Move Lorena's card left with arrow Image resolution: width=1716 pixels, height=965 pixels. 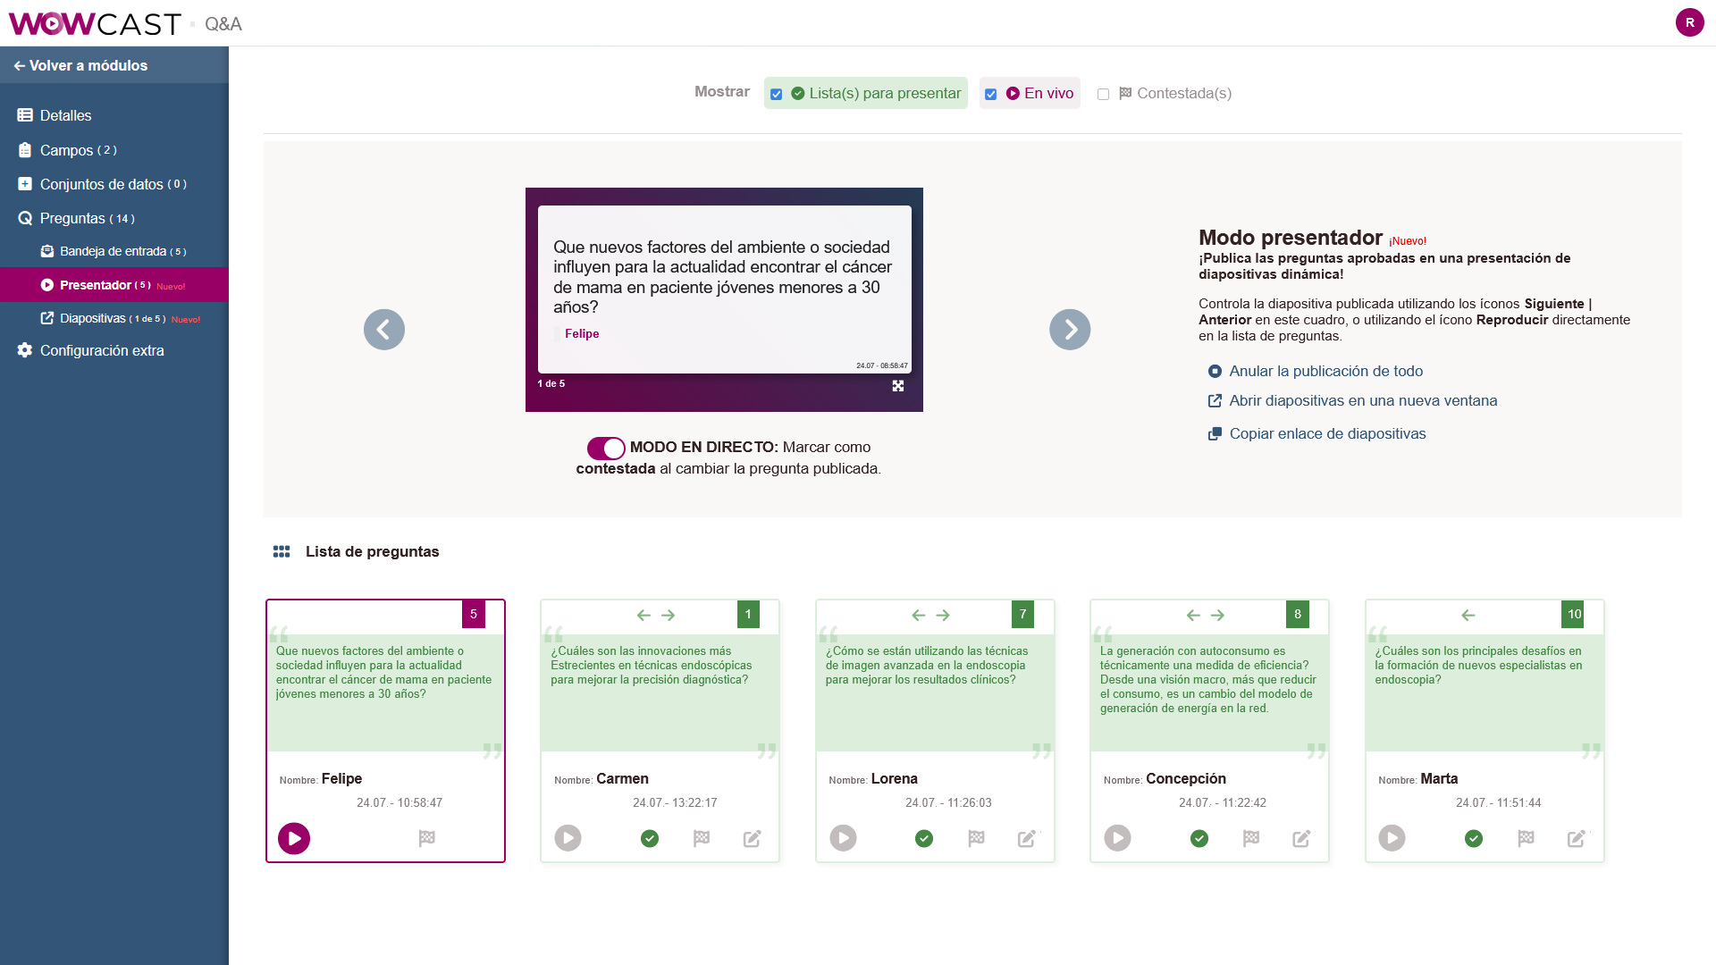918,615
